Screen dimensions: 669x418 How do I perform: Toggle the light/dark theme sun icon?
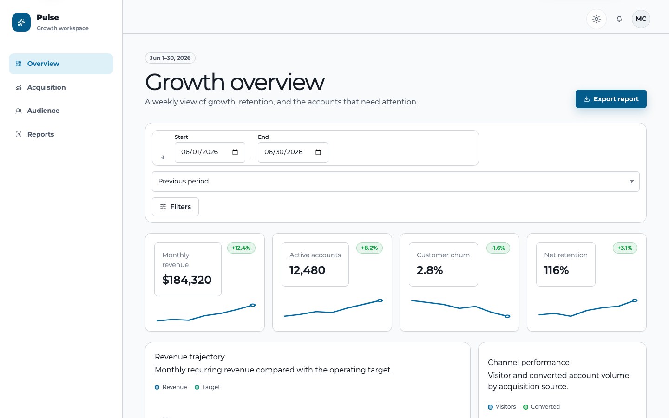pyautogui.click(x=597, y=19)
